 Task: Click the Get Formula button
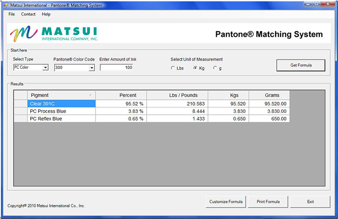(x=301, y=65)
